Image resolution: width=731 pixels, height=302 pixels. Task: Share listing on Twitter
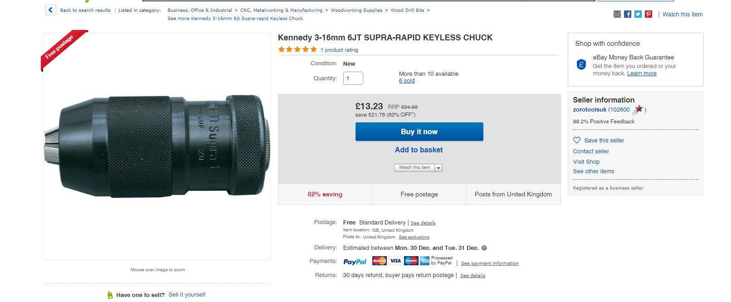click(x=638, y=15)
